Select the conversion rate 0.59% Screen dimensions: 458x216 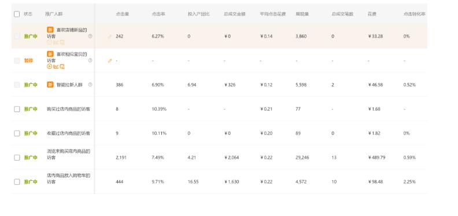click(409, 157)
